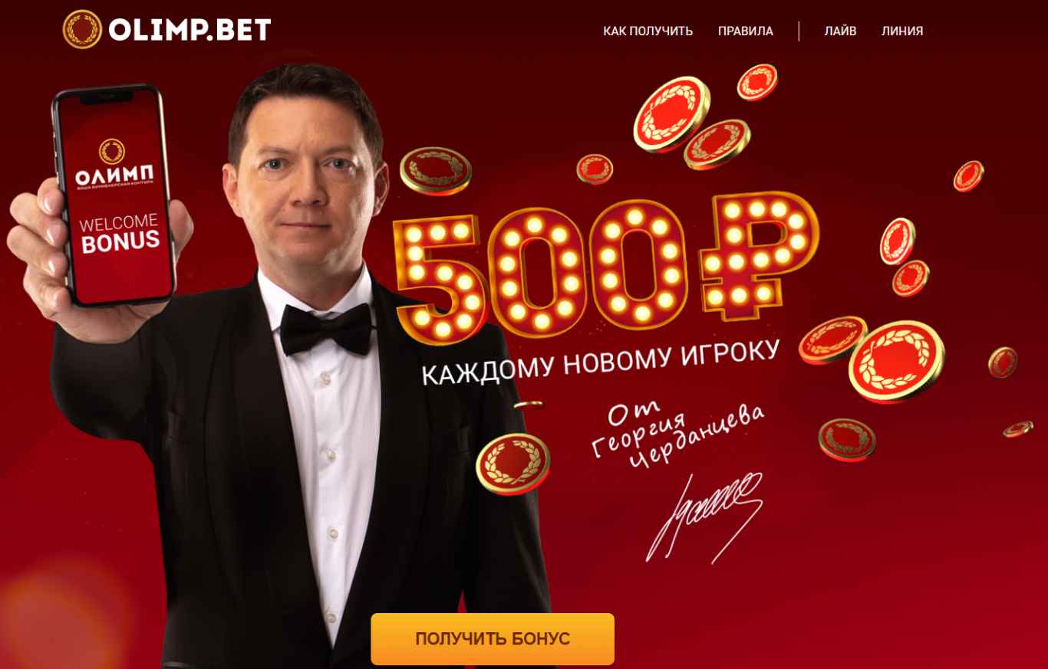The width and height of the screenshot is (1048, 669).
Task: Click the red coin near the suit's sleeve
Action: pyautogui.click(x=513, y=463)
